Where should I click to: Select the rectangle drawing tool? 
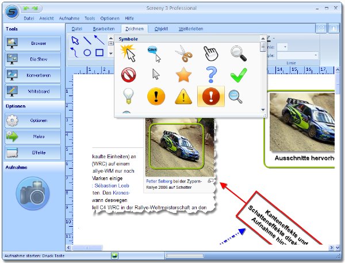[x=99, y=52]
